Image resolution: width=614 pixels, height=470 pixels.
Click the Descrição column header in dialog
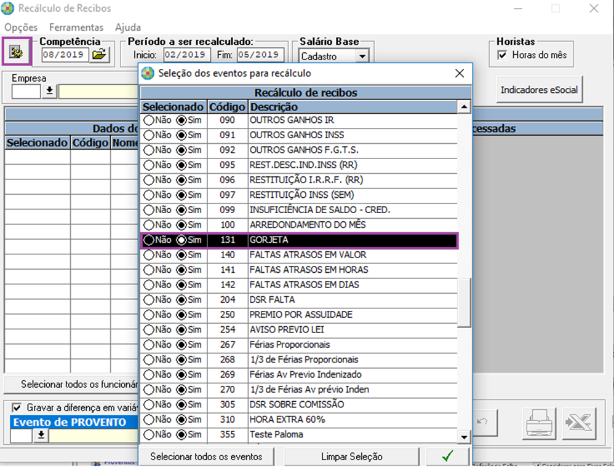[353, 107]
